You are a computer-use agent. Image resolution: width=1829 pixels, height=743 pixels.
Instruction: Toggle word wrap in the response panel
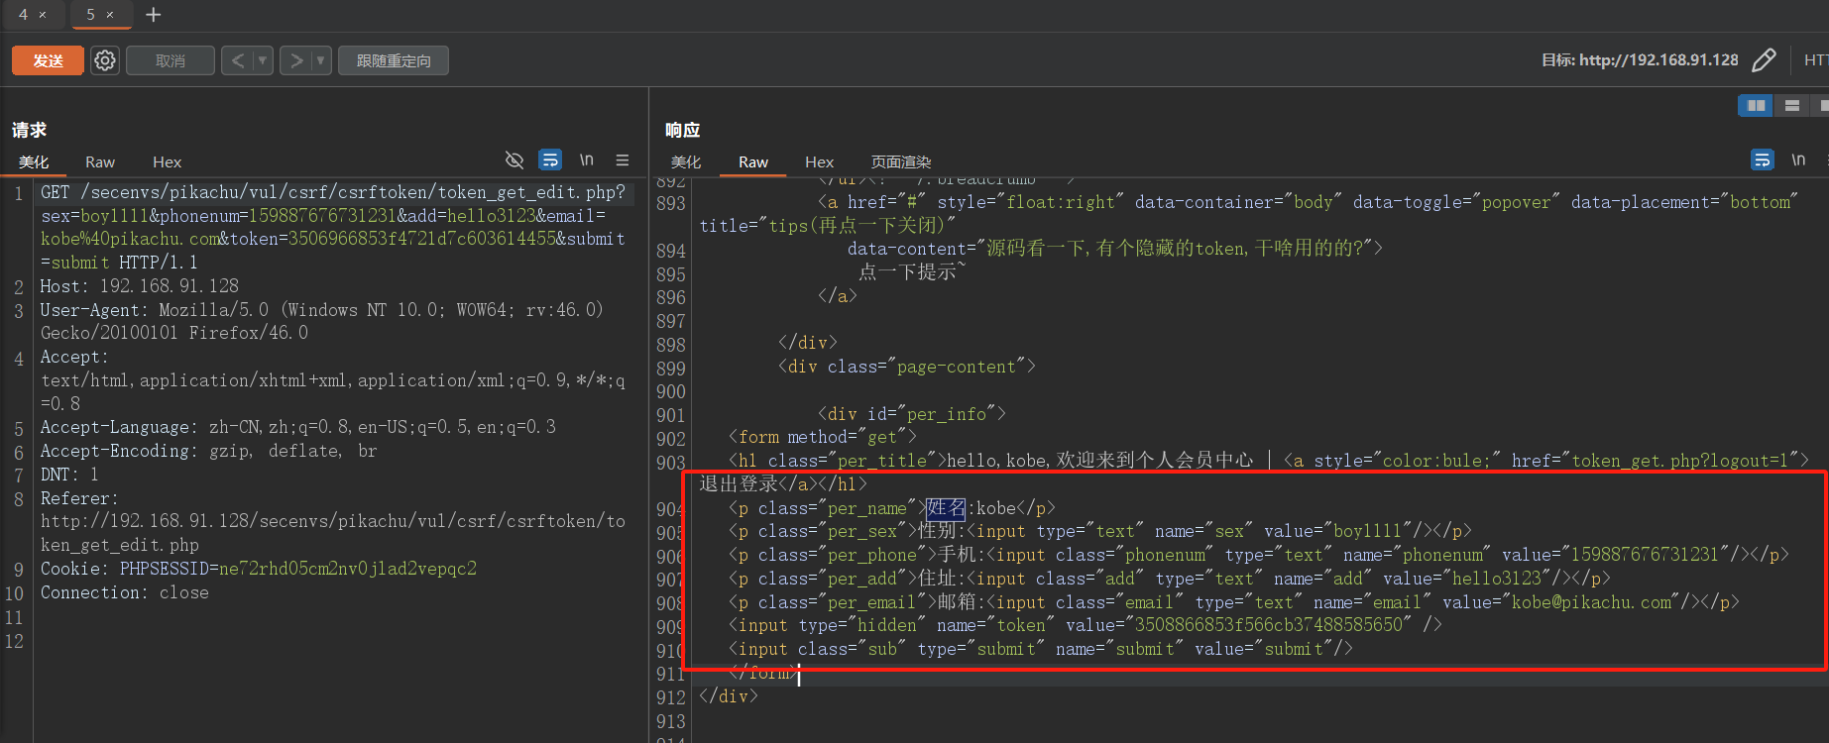coord(1763,159)
